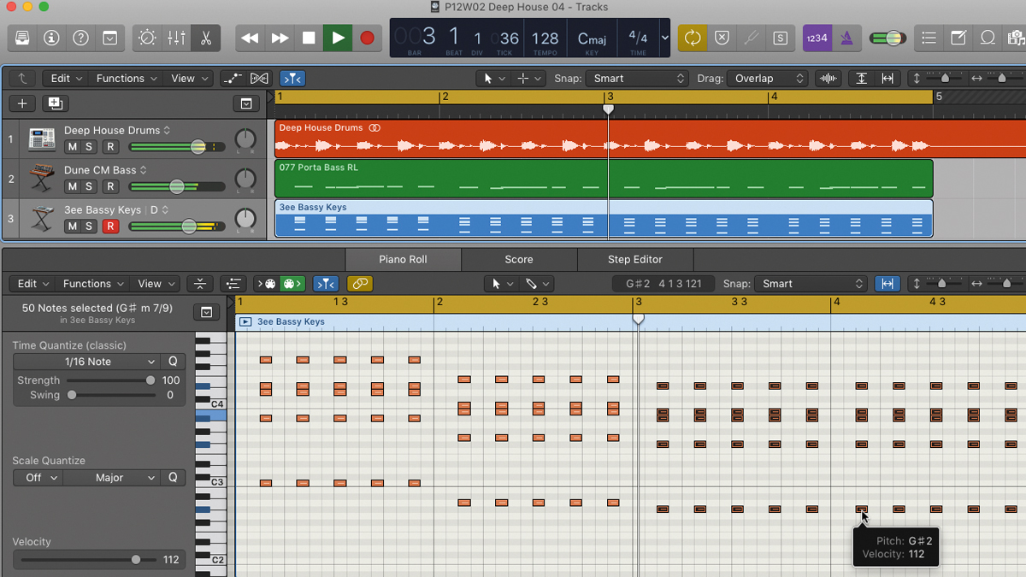Mute the Deep House Drums track

73,147
